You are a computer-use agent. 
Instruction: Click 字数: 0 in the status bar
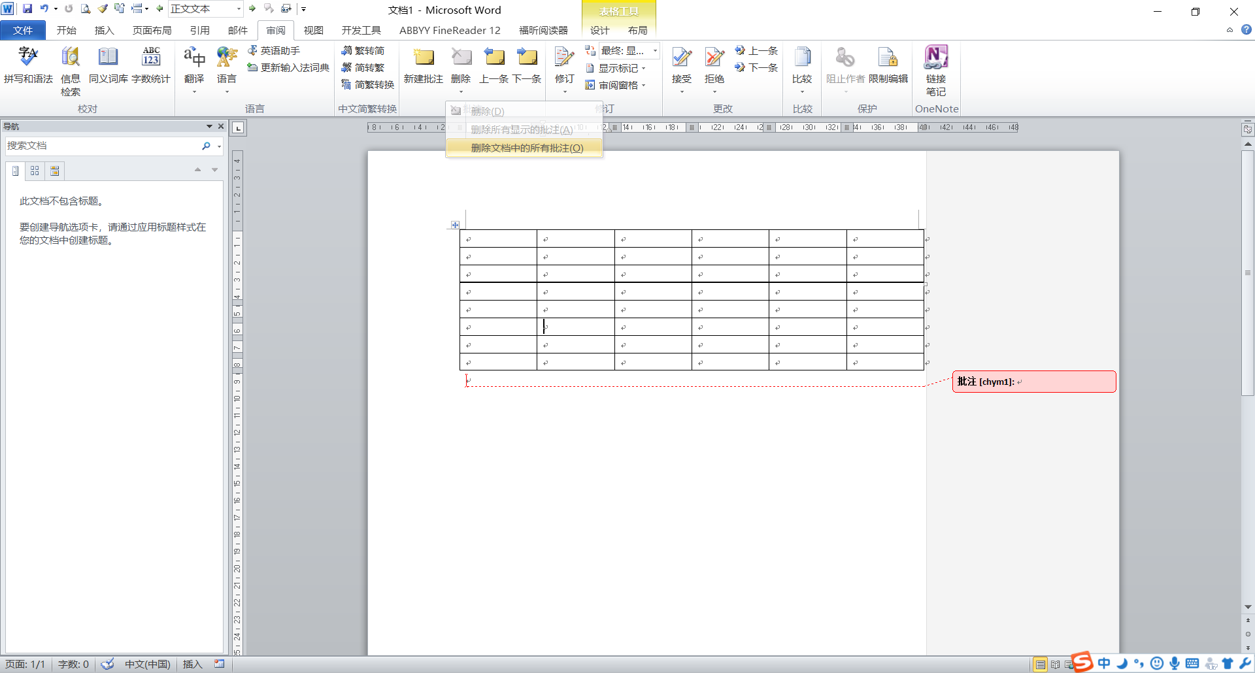tap(73, 665)
